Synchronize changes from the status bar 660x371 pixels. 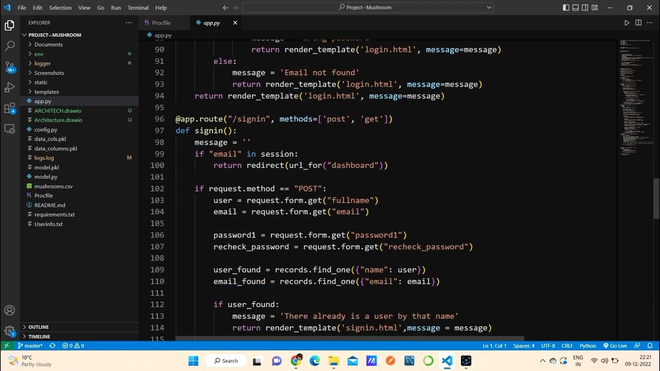click(52, 346)
